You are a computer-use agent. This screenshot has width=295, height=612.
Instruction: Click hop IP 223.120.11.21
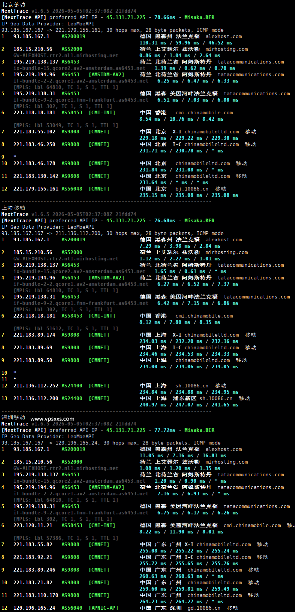pyautogui.click(x=33, y=525)
